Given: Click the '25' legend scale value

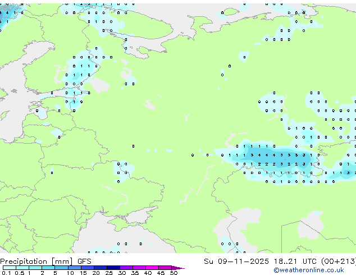Looking at the screenshot, I should (109, 273).
